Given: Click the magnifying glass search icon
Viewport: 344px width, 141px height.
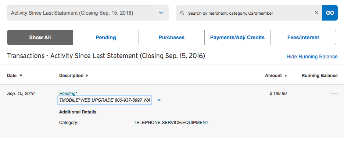Looking at the screenshot, I should [x=182, y=13].
